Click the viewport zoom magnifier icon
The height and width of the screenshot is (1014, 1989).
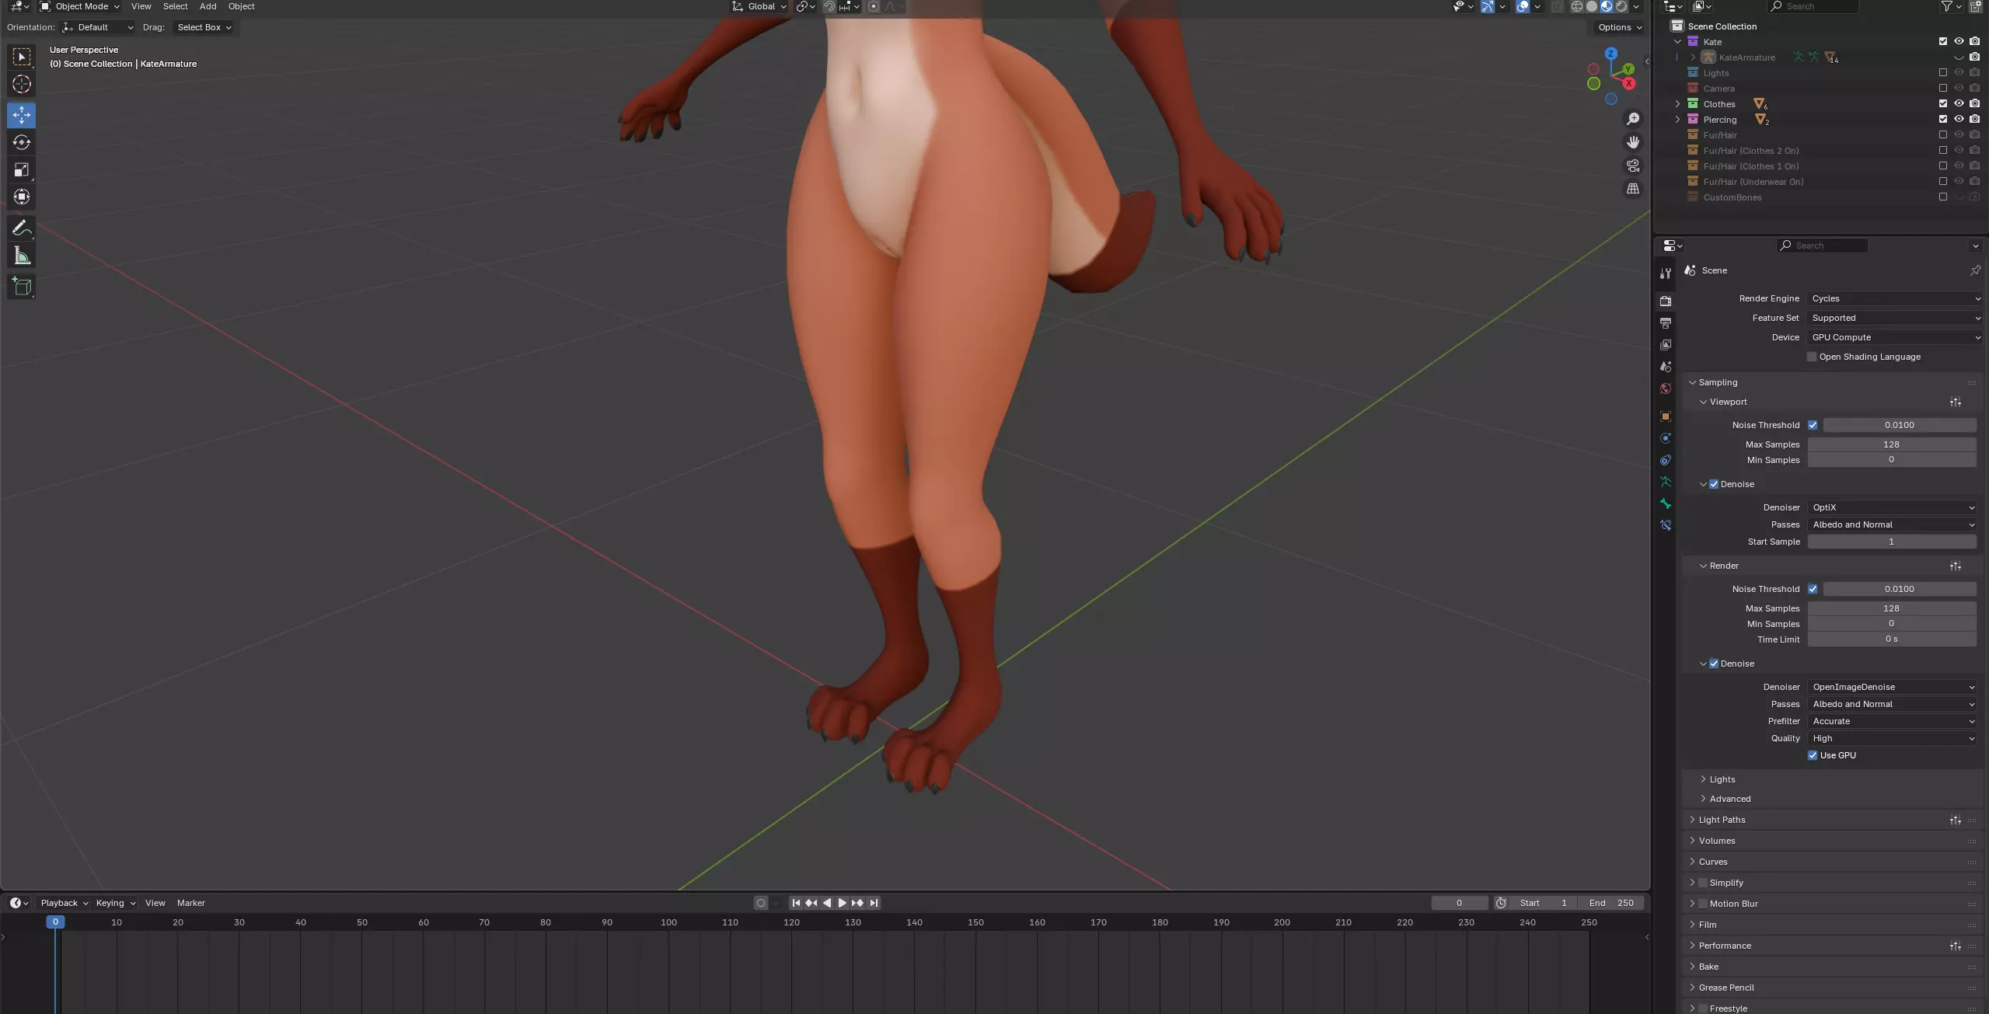coord(1633,119)
